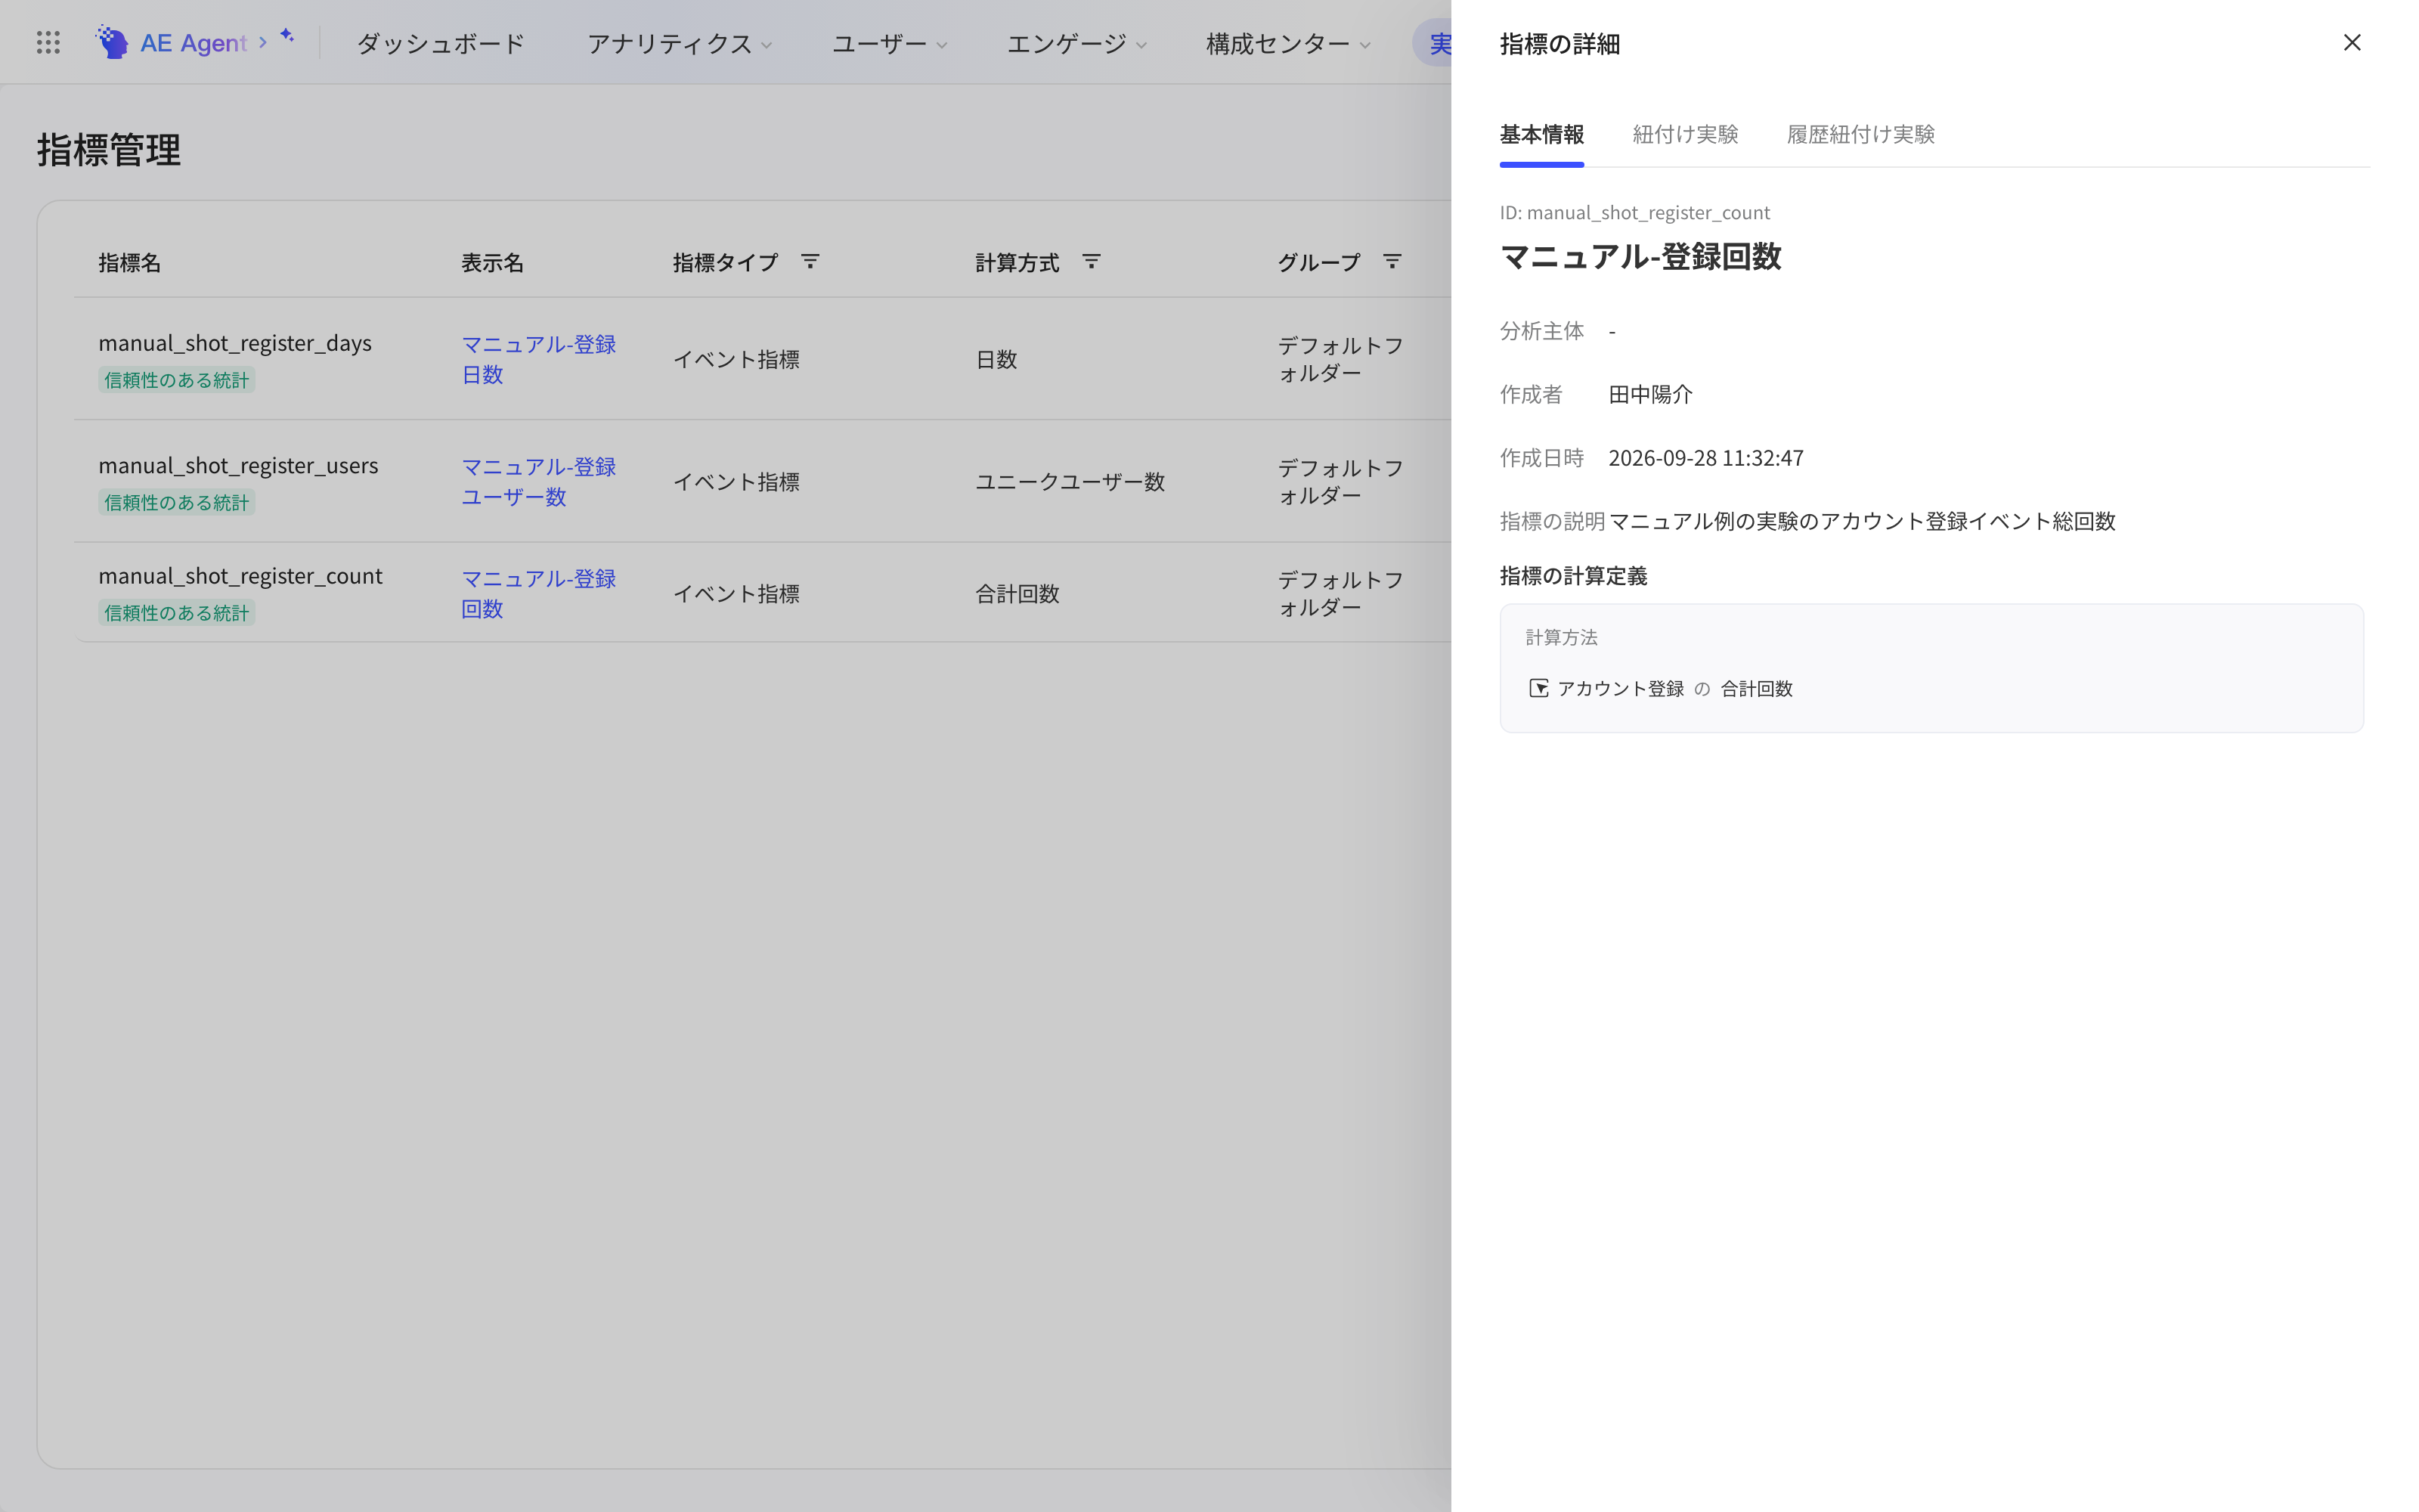This screenshot has height=1512, width=2419.
Task: Close the 指標の詳細 panel
Action: (2351, 42)
